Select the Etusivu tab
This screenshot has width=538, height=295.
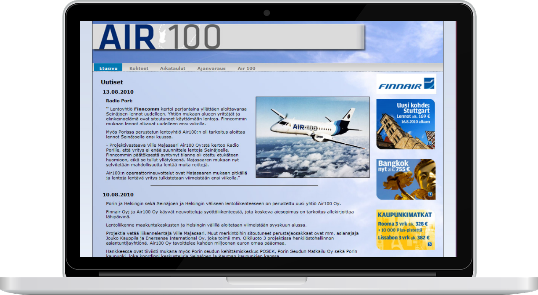108,68
